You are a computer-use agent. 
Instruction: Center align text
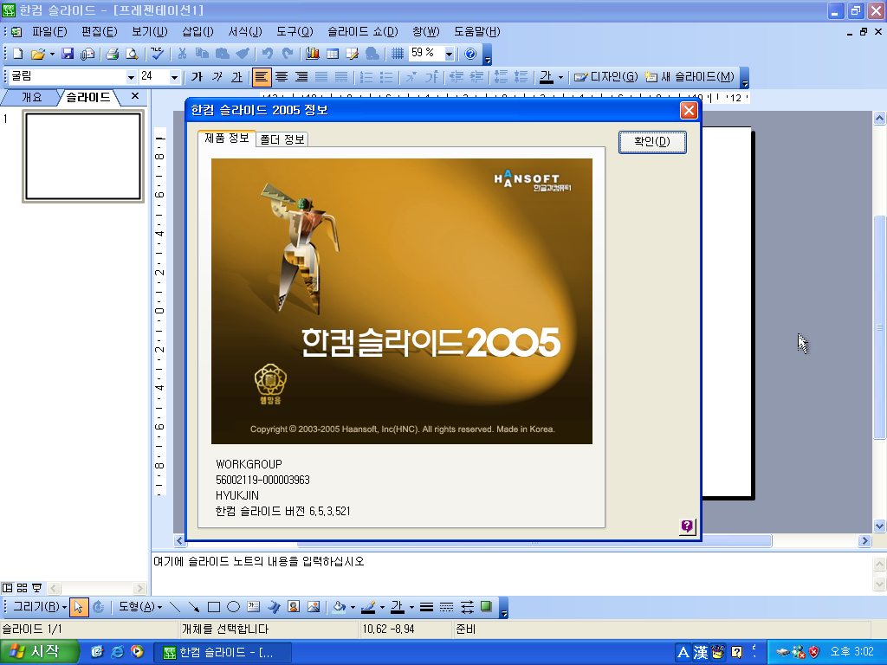coord(282,76)
